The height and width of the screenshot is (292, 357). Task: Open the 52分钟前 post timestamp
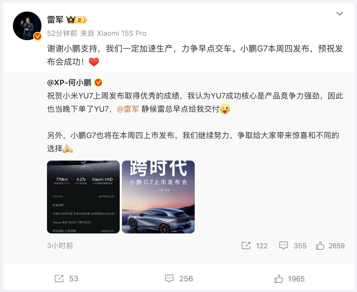62,33
